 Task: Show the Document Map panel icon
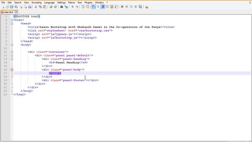pos(111,7)
